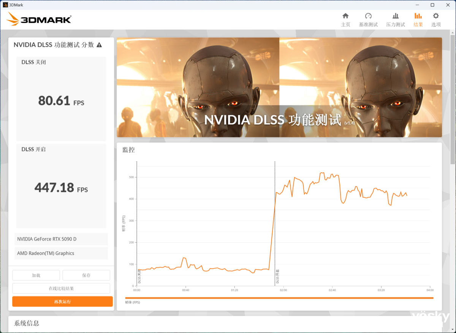Screen dimensions: 456x333
Task: Open the 选项 gear icon
Action: pyautogui.click(x=436, y=16)
